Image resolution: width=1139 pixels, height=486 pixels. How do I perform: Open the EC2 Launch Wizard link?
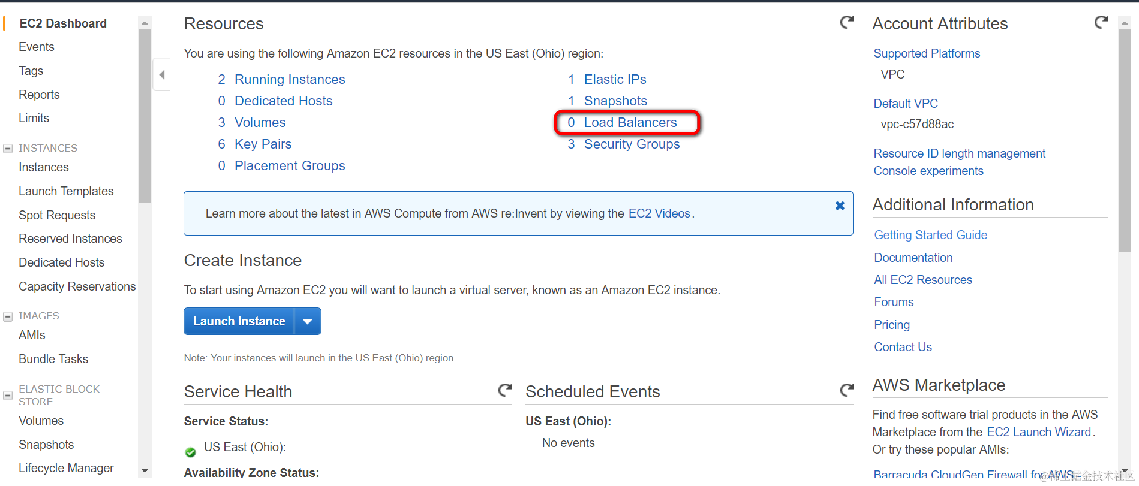(1039, 432)
